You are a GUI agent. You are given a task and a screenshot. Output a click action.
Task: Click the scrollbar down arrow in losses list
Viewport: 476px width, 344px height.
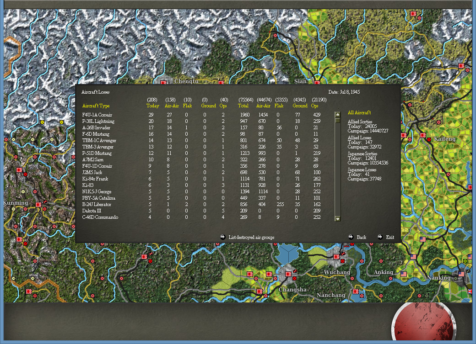click(x=337, y=218)
